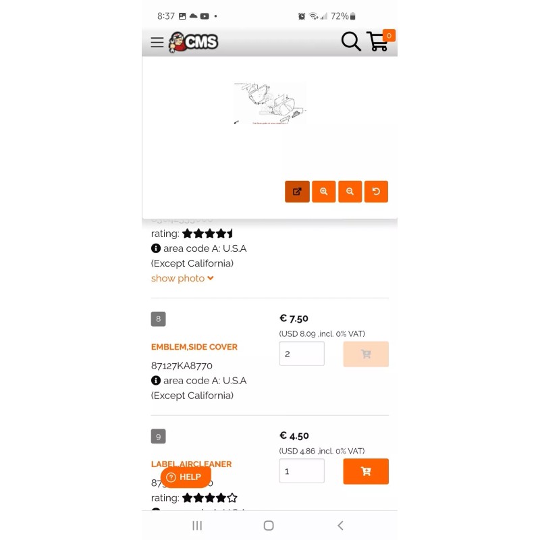Open diagram in new window
The width and height of the screenshot is (540, 540).
297,192
